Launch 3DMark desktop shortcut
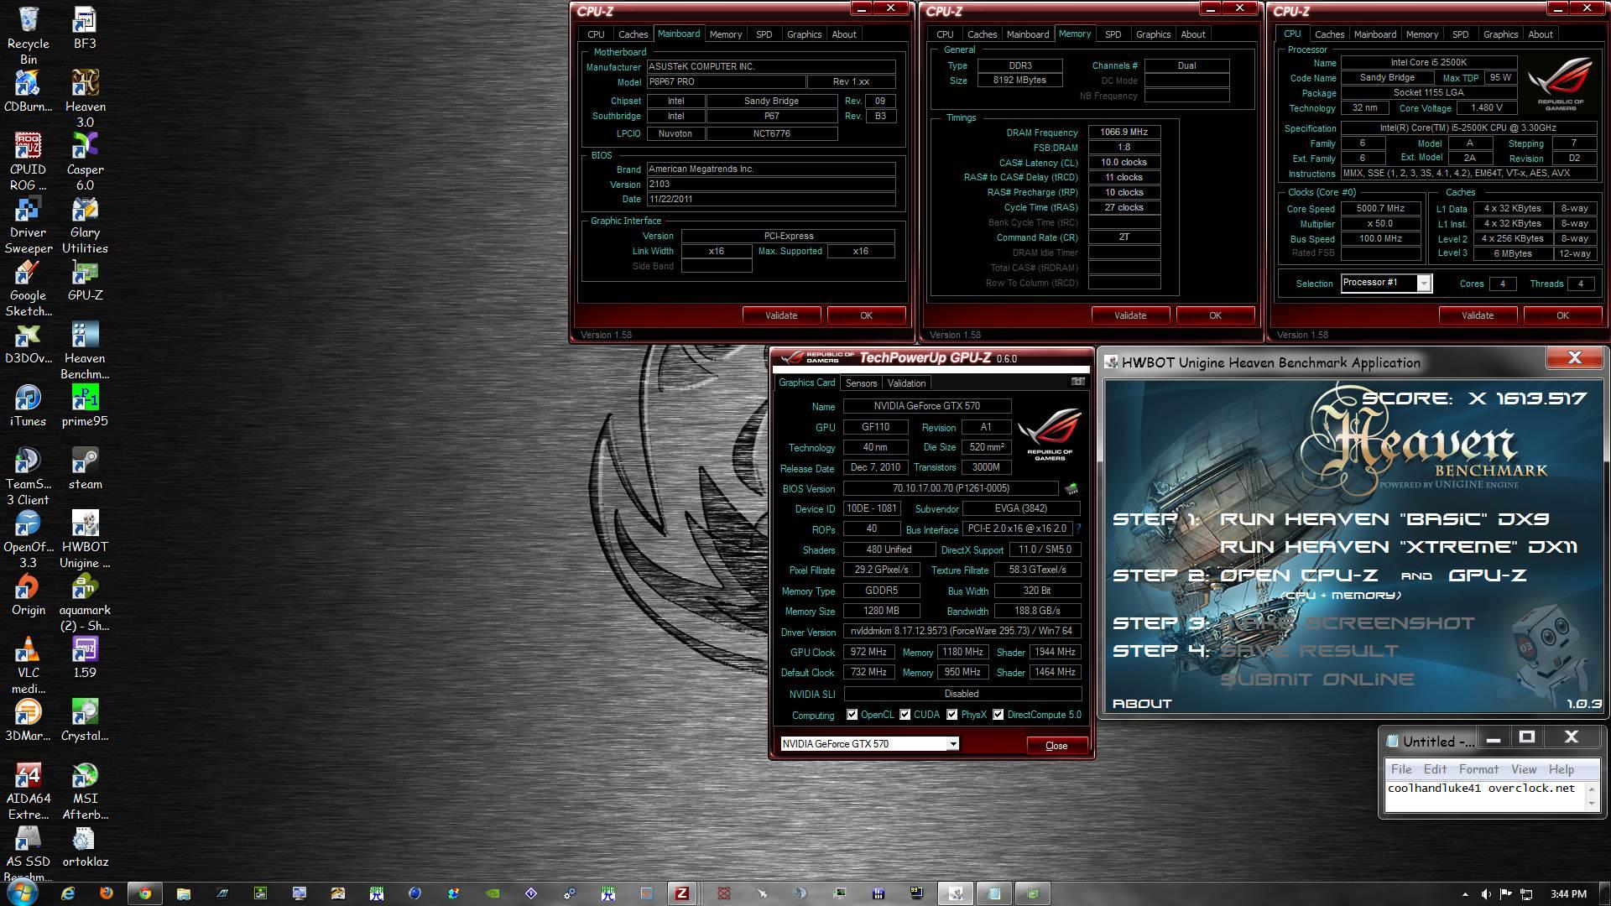1611x906 pixels. coord(28,720)
